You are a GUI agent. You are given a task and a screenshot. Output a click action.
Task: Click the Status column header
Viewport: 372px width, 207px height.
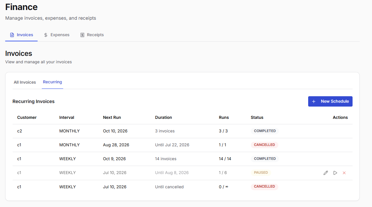tap(257, 118)
